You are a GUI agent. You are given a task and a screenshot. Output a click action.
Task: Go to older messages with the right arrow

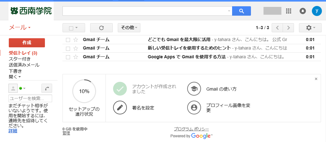click(x=288, y=28)
